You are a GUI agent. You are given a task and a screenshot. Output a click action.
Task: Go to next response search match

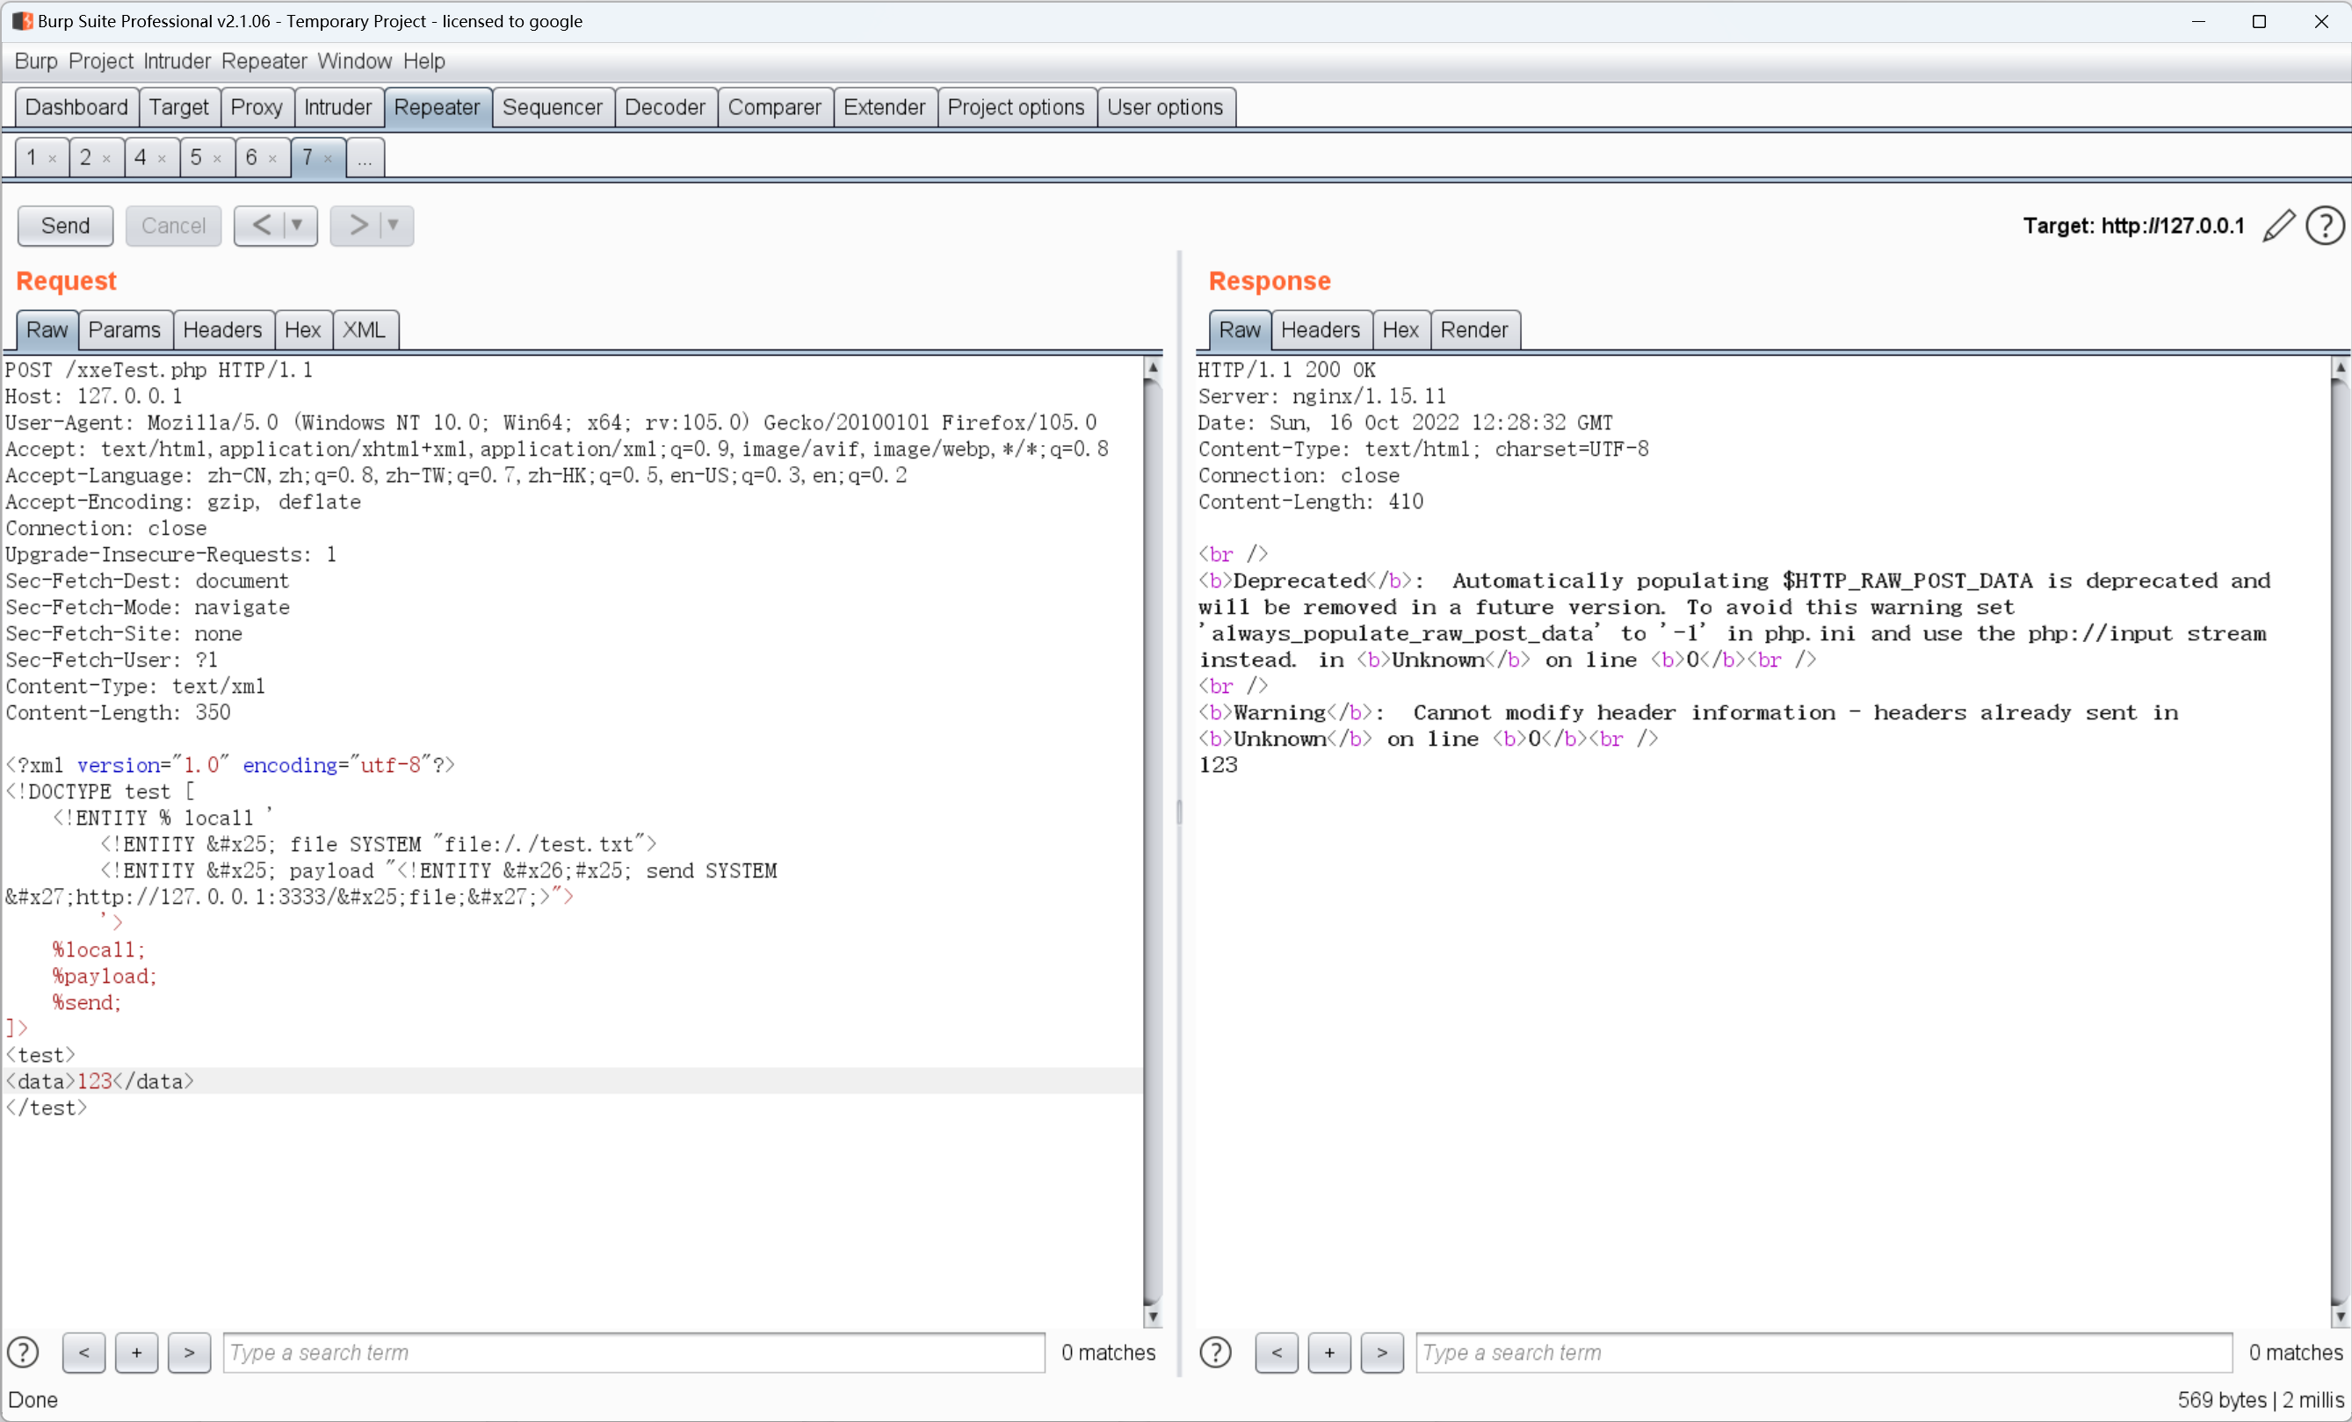coord(1381,1352)
